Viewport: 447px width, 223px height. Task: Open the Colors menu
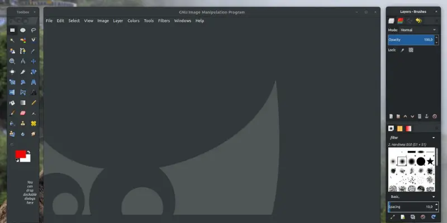pos(134,21)
